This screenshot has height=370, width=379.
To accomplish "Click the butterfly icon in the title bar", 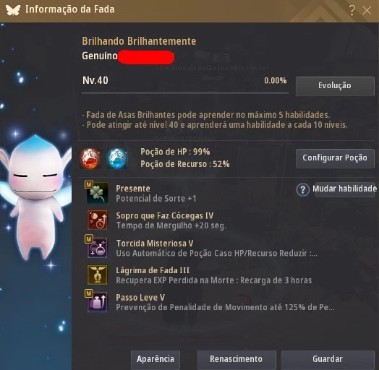I will (13, 10).
